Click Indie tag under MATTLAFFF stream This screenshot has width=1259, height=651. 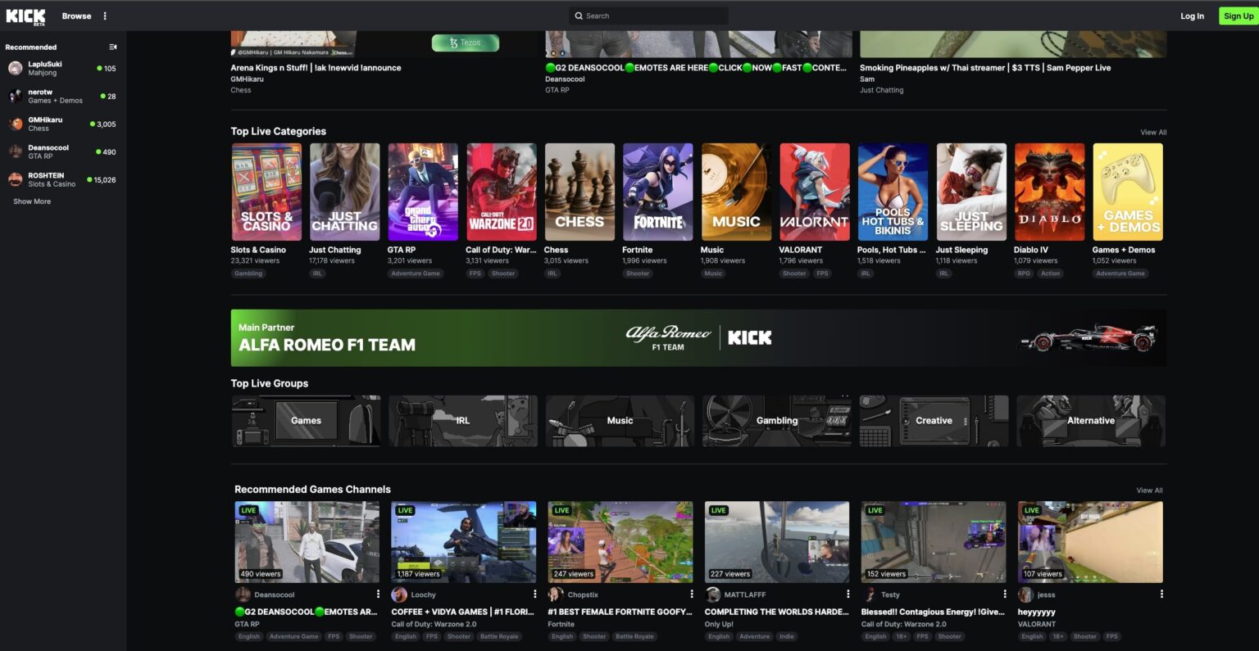pyautogui.click(x=787, y=636)
